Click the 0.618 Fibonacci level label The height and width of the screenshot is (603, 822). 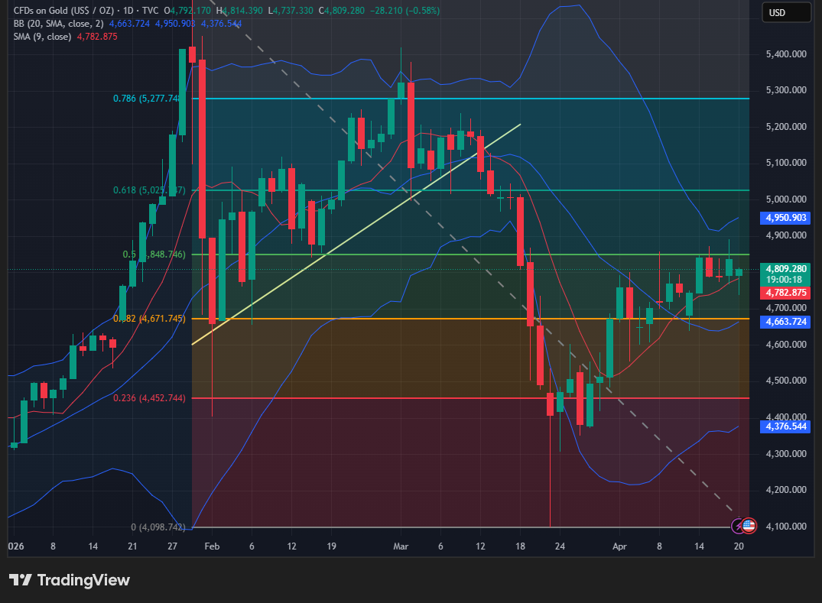click(x=149, y=190)
